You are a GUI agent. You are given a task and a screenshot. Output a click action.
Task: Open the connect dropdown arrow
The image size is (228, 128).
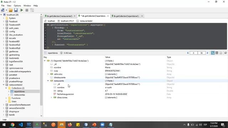click(x=6, y=10)
